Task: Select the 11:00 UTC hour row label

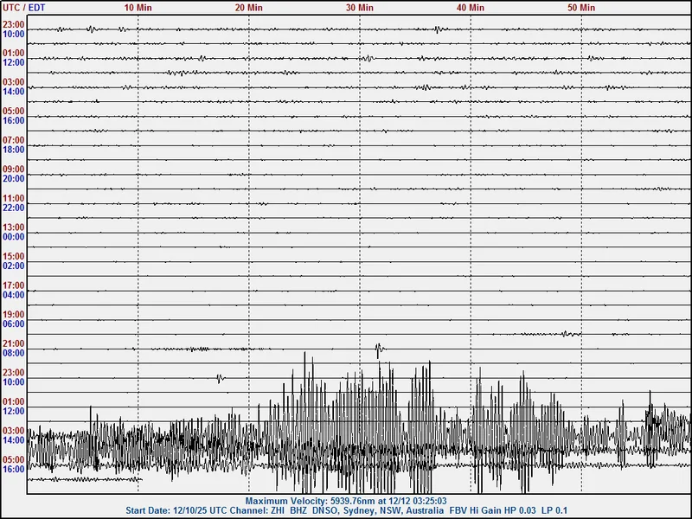Action: [x=13, y=198]
